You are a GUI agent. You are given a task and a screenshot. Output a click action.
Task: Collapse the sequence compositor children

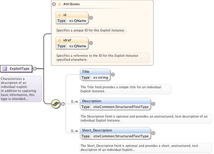[63, 104]
